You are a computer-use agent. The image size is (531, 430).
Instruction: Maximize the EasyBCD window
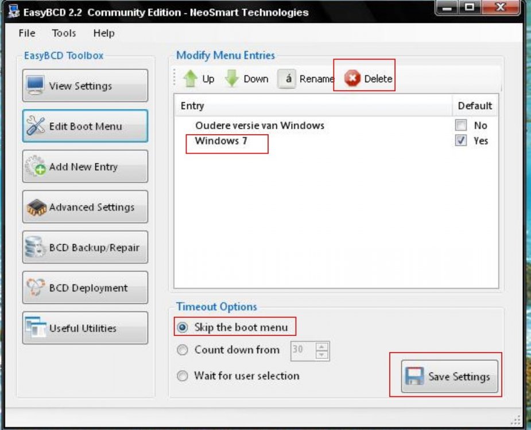point(469,8)
